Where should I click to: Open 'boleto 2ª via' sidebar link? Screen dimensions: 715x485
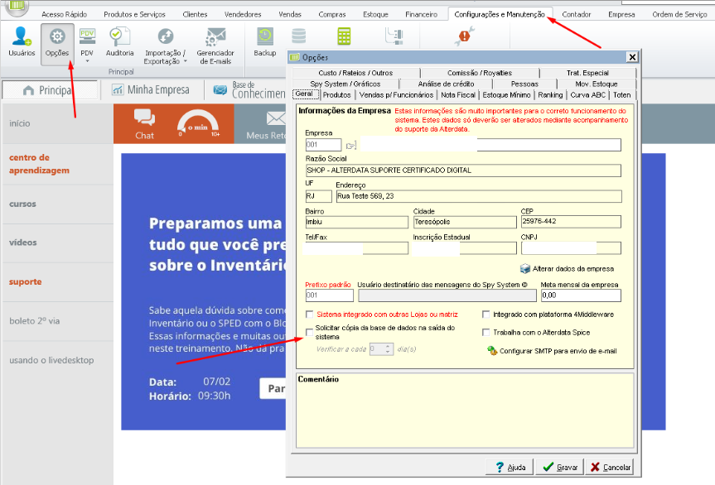35,321
